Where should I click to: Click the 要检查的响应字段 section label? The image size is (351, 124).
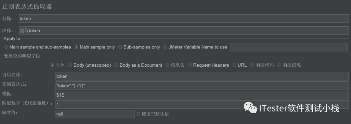click(x=22, y=56)
